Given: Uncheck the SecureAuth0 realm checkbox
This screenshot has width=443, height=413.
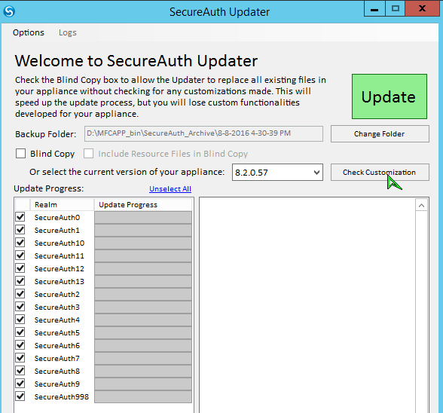Looking at the screenshot, I should (20, 217).
